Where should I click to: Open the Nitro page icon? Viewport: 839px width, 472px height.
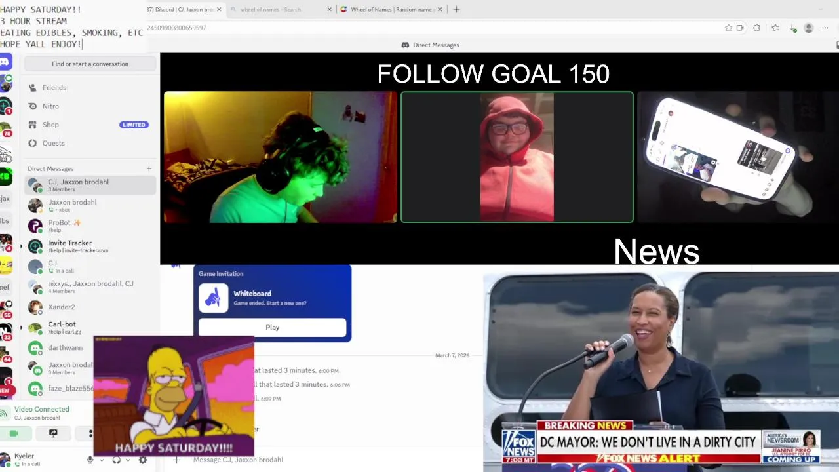point(32,106)
